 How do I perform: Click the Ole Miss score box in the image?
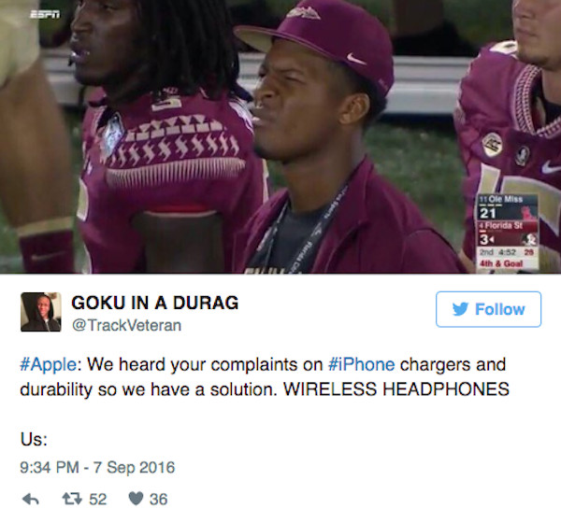click(508, 207)
